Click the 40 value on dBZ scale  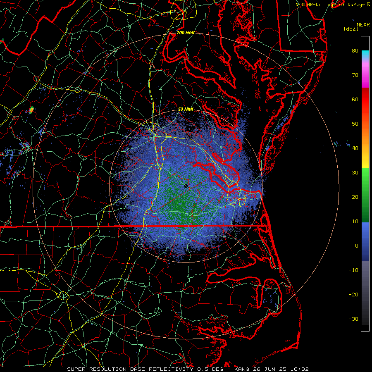(355, 148)
